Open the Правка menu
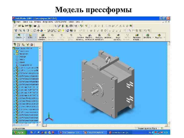This screenshot has width=184, height=138. tap(25, 22)
